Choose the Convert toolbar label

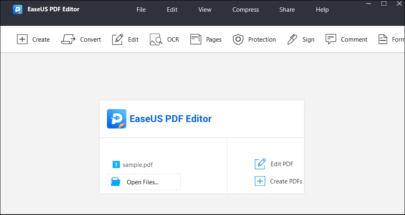pyautogui.click(x=90, y=40)
